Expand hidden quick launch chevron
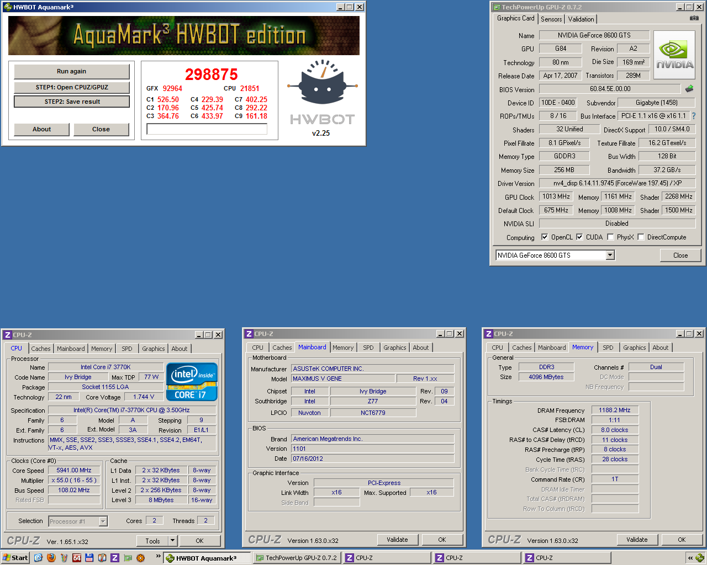This screenshot has width=707, height=565. coord(159,556)
